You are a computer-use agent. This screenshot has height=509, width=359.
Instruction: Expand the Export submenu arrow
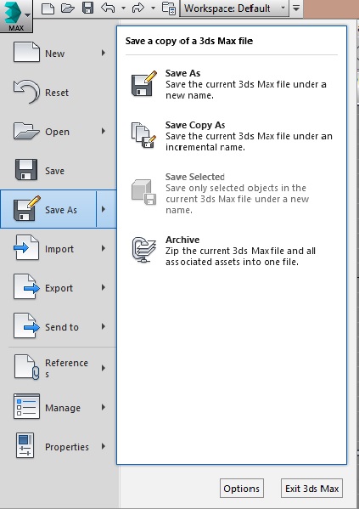[x=104, y=287]
